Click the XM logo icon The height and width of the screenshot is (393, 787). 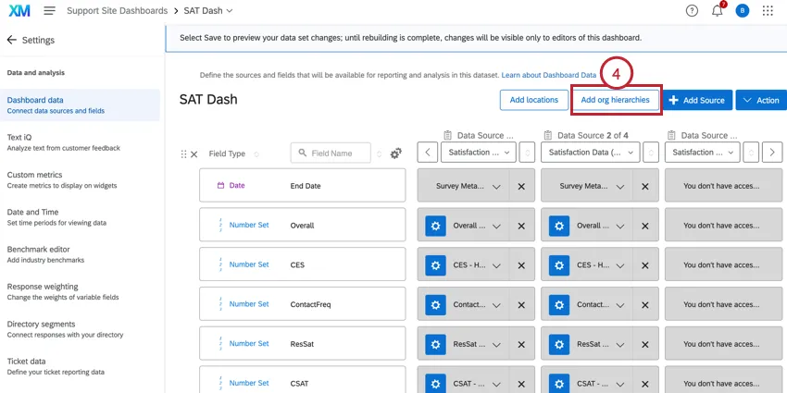coord(19,11)
